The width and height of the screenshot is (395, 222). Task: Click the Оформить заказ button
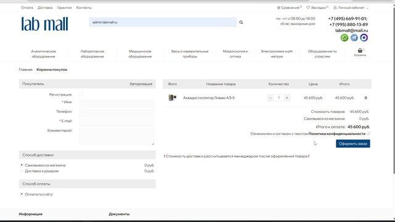click(353, 144)
